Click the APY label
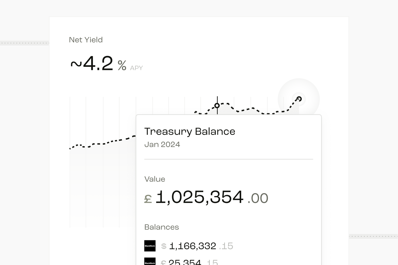The width and height of the screenshot is (398, 265). pos(136,68)
